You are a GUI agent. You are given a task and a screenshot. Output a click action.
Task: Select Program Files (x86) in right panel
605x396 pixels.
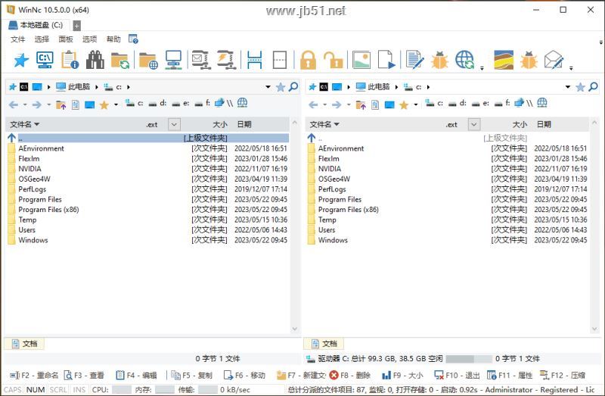[x=349, y=210]
